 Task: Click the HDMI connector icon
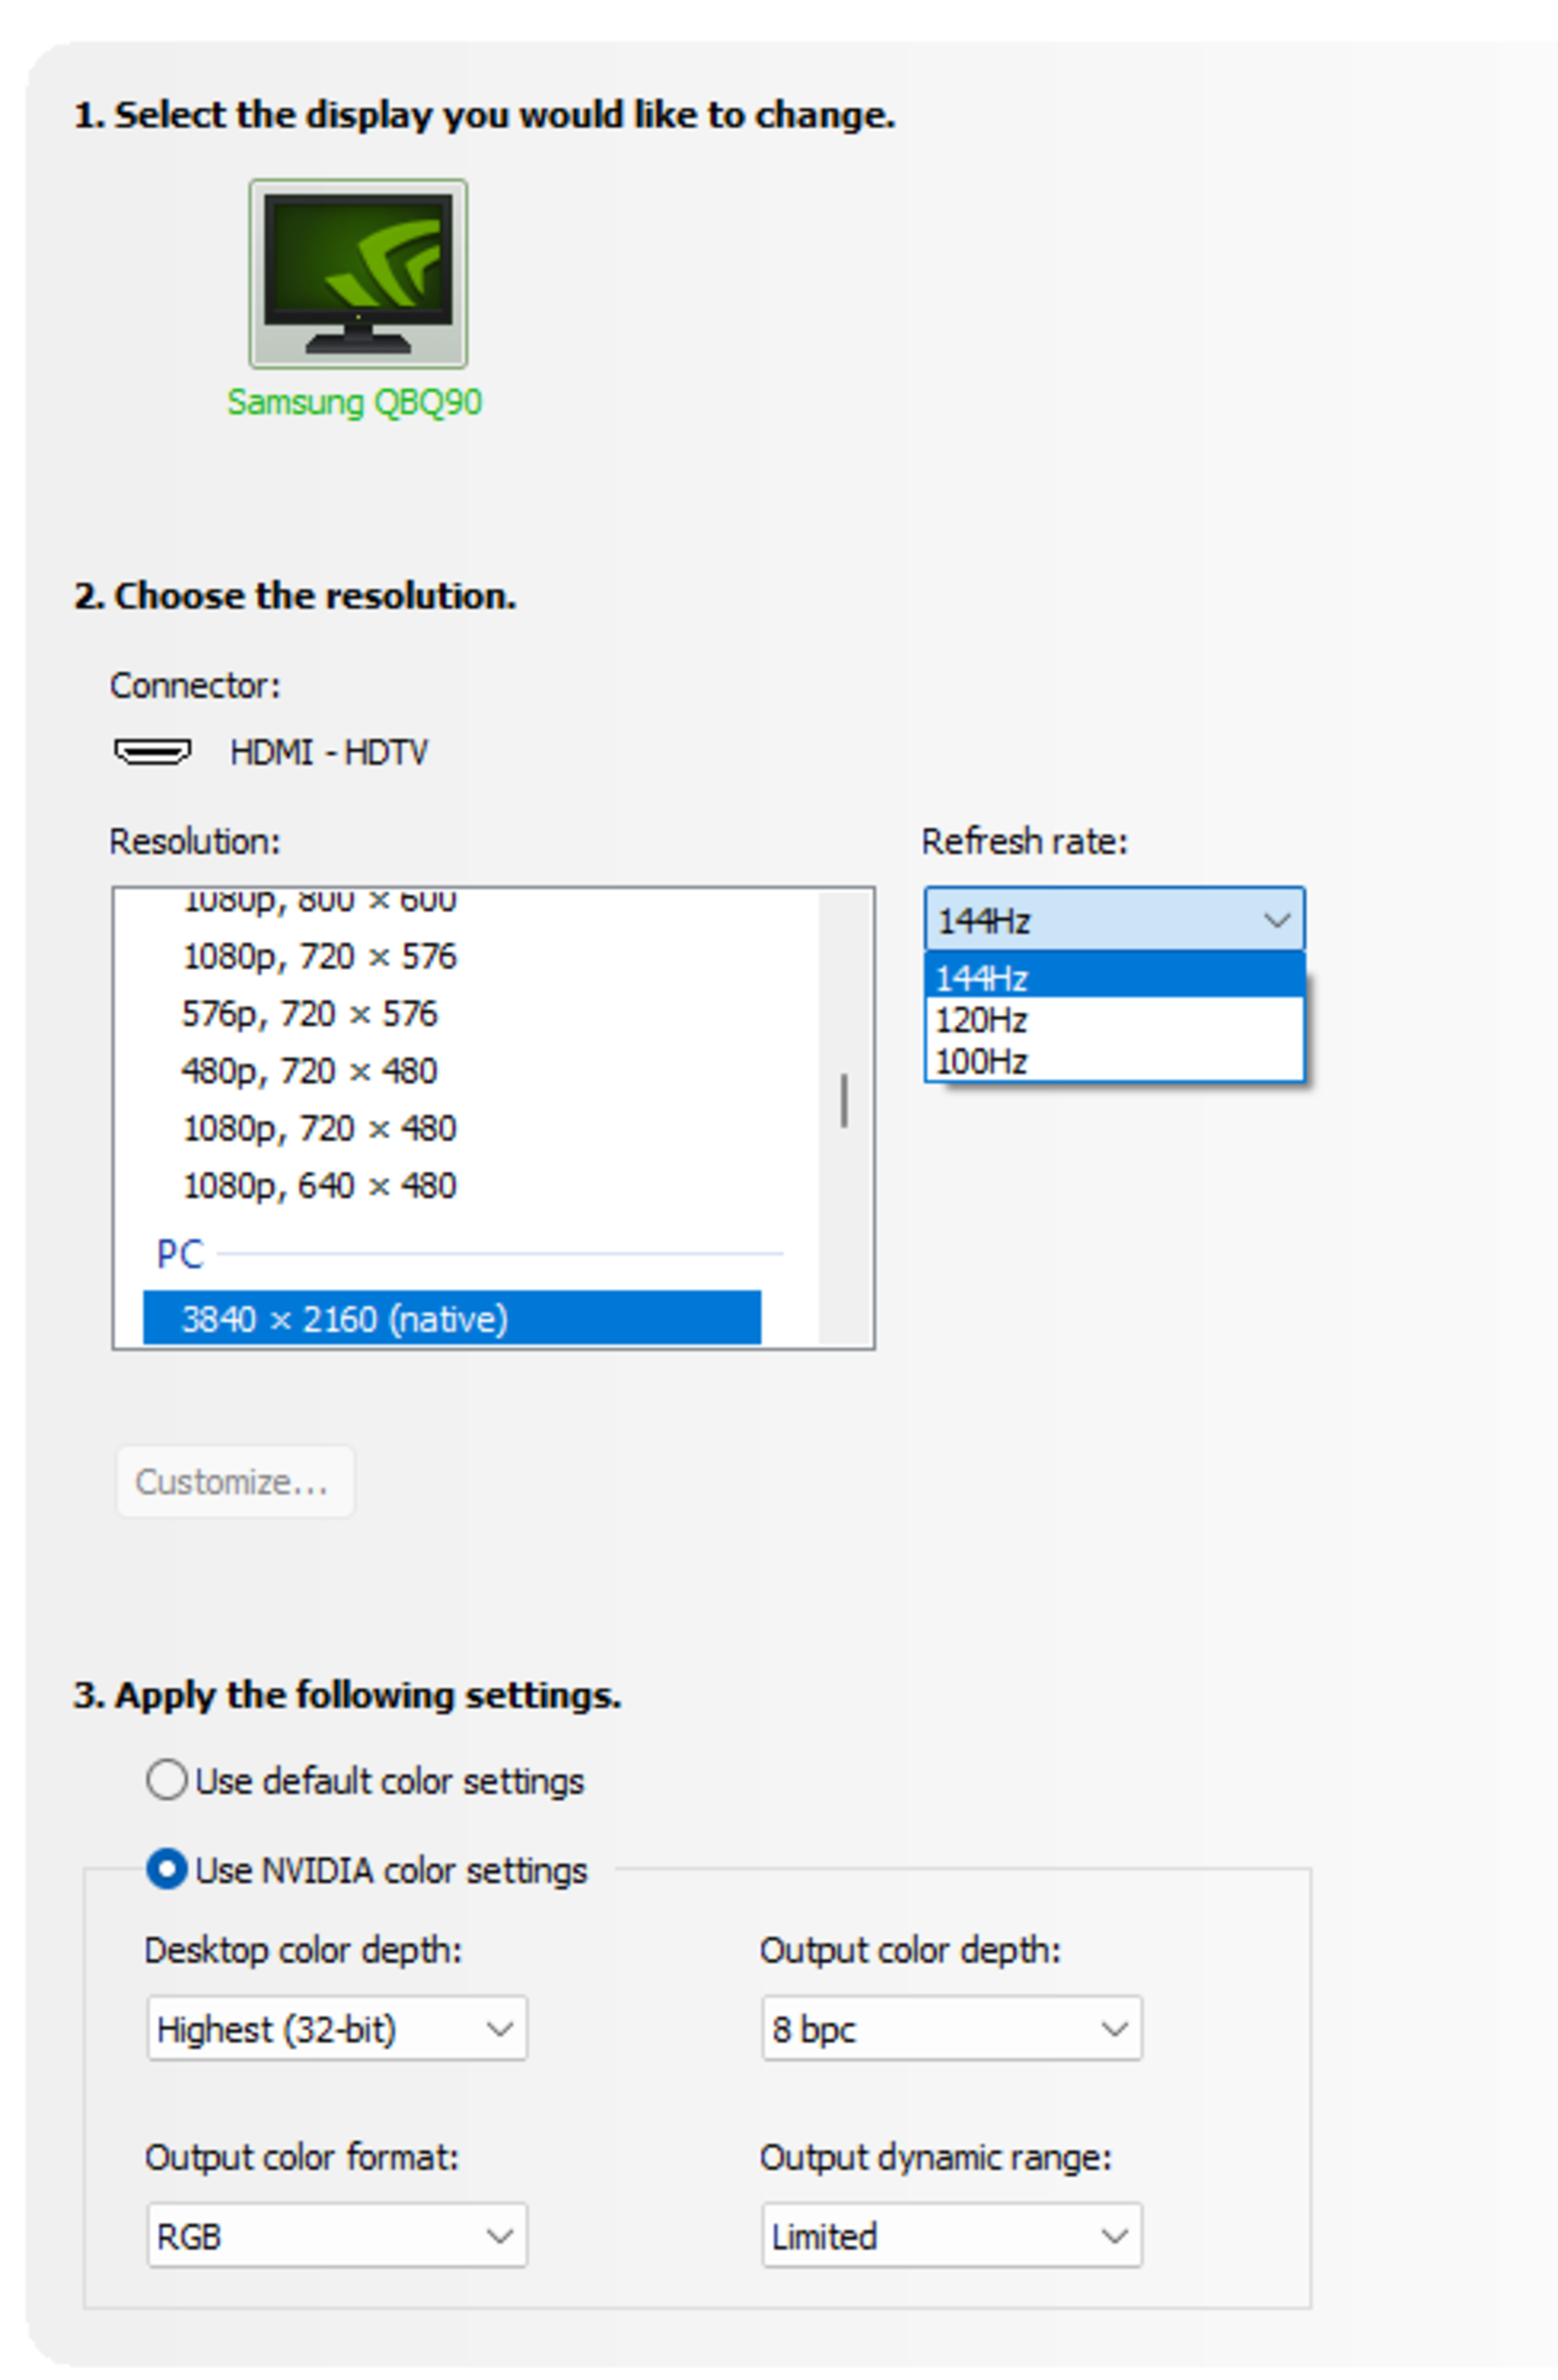click(x=152, y=751)
